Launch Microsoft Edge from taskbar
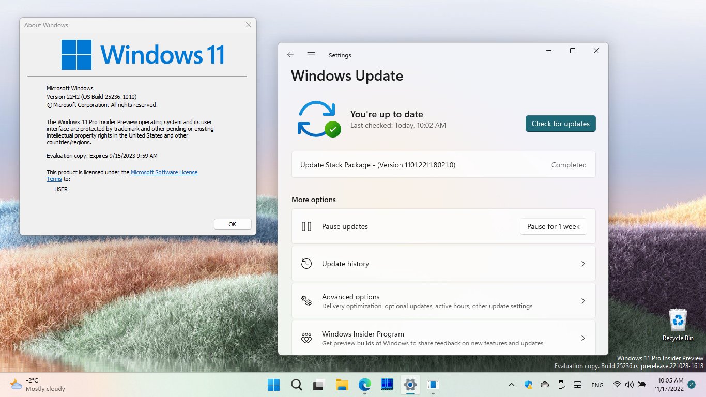Screen dimensions: 706x397 point(365,385)
